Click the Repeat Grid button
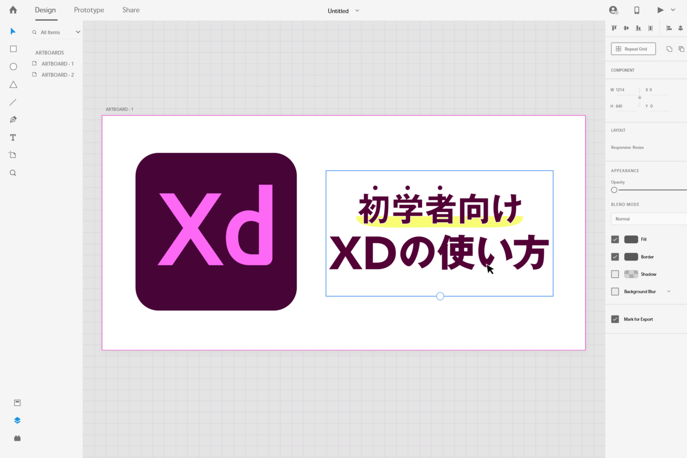The height and width of the screenshot is (458, 687). (634, 49)
